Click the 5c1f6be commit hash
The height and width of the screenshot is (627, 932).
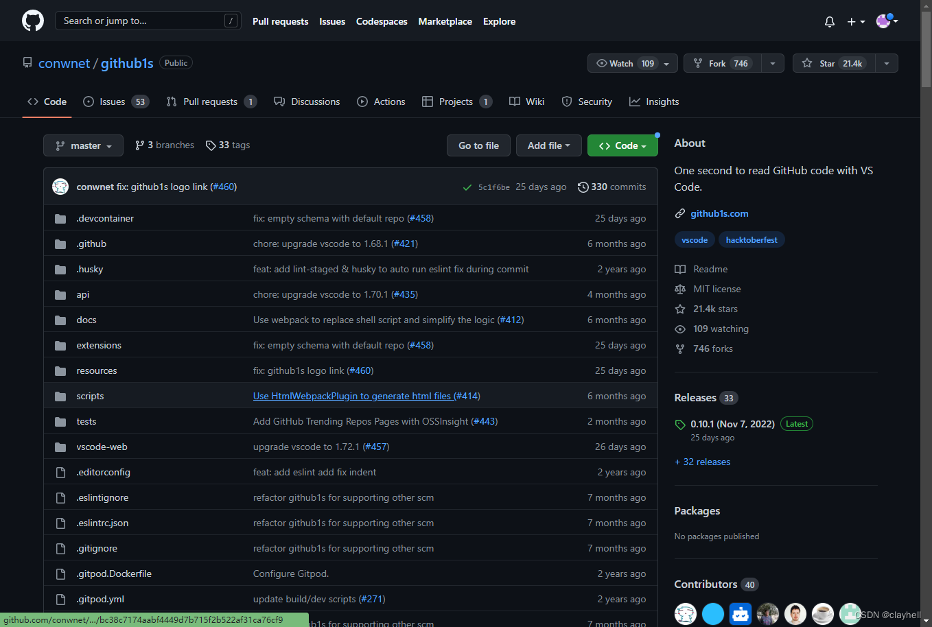[x=494, y=187]
